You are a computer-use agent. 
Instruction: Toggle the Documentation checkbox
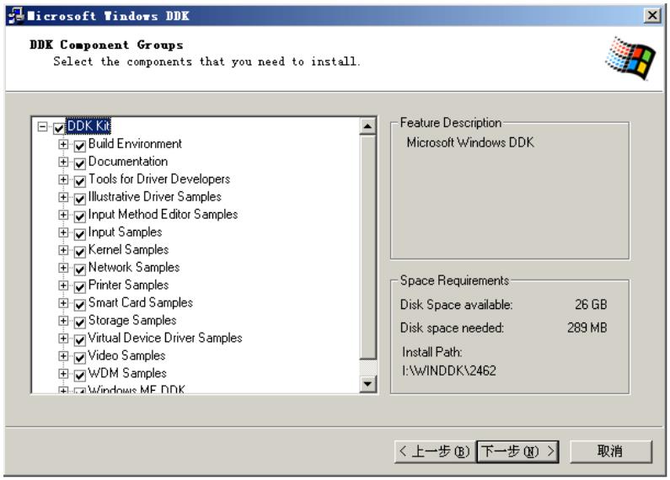click(80, 163)
